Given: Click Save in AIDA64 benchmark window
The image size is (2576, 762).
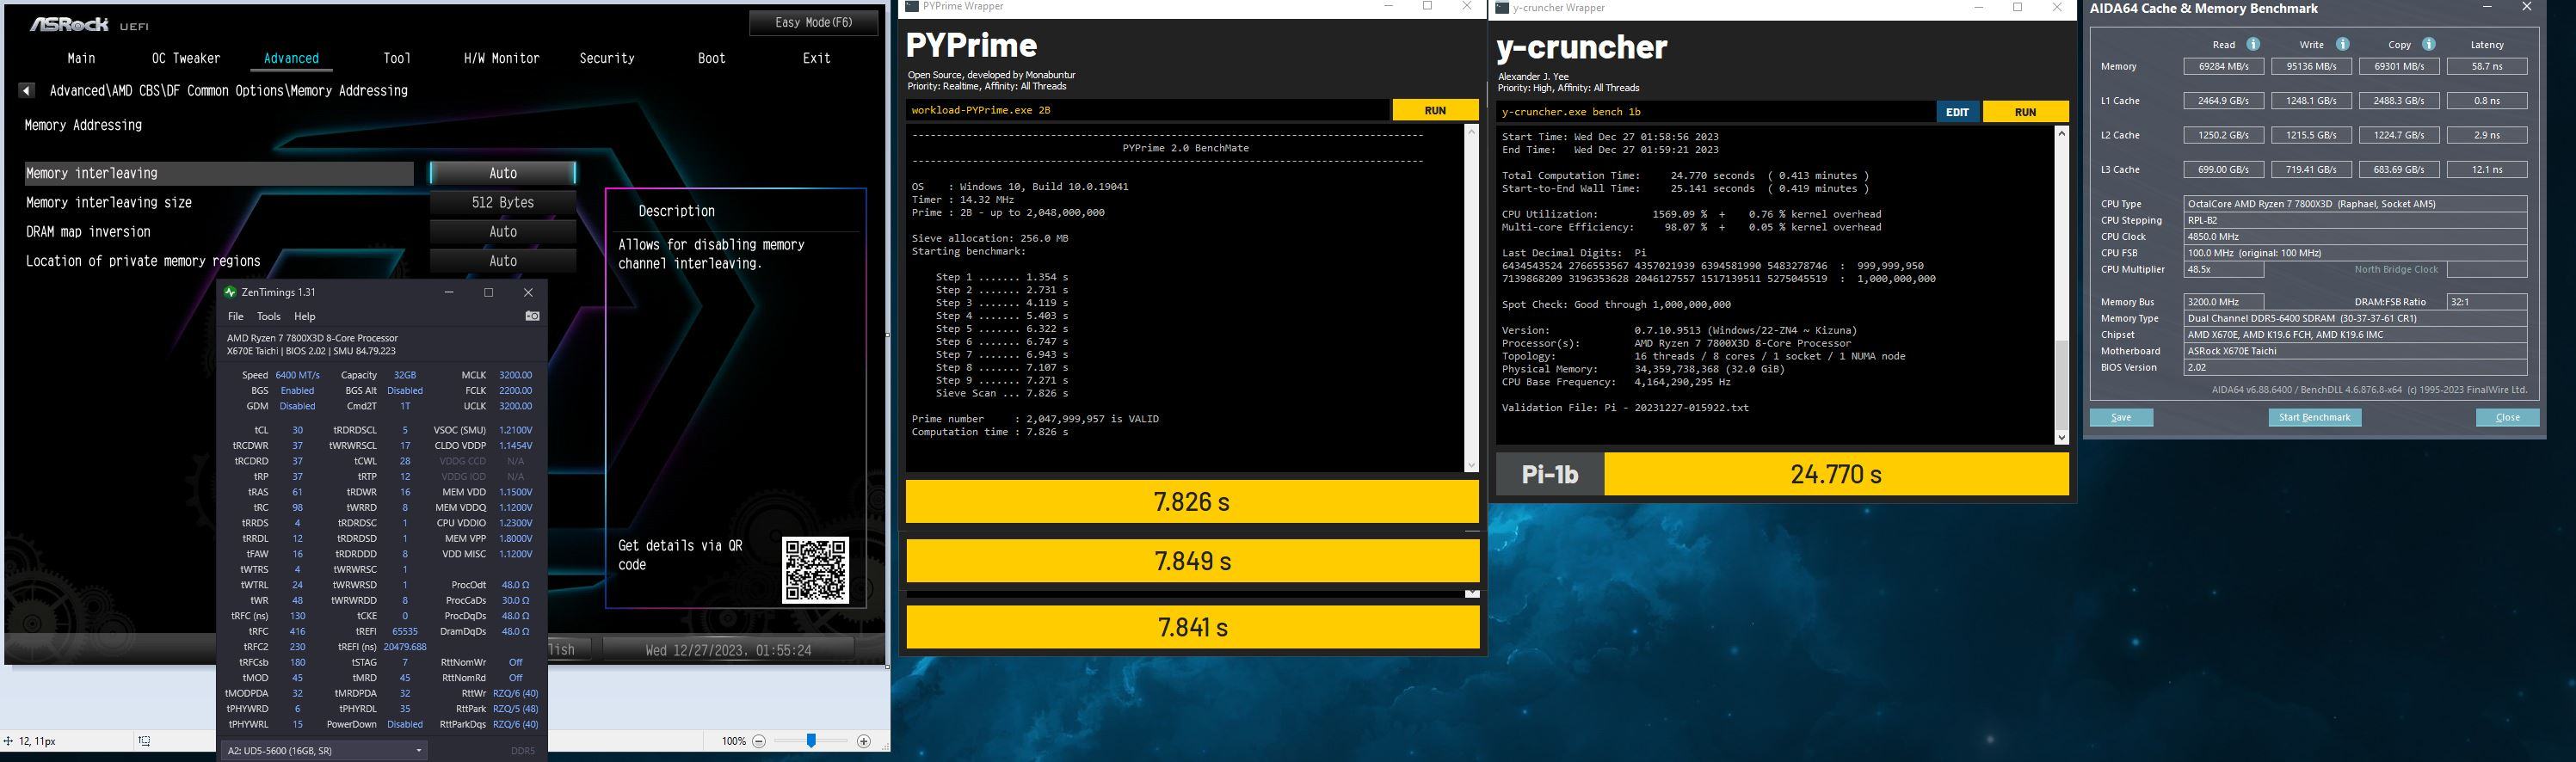Looking at the screenshot, I should pyautogui.click(x=2121, y=417).
